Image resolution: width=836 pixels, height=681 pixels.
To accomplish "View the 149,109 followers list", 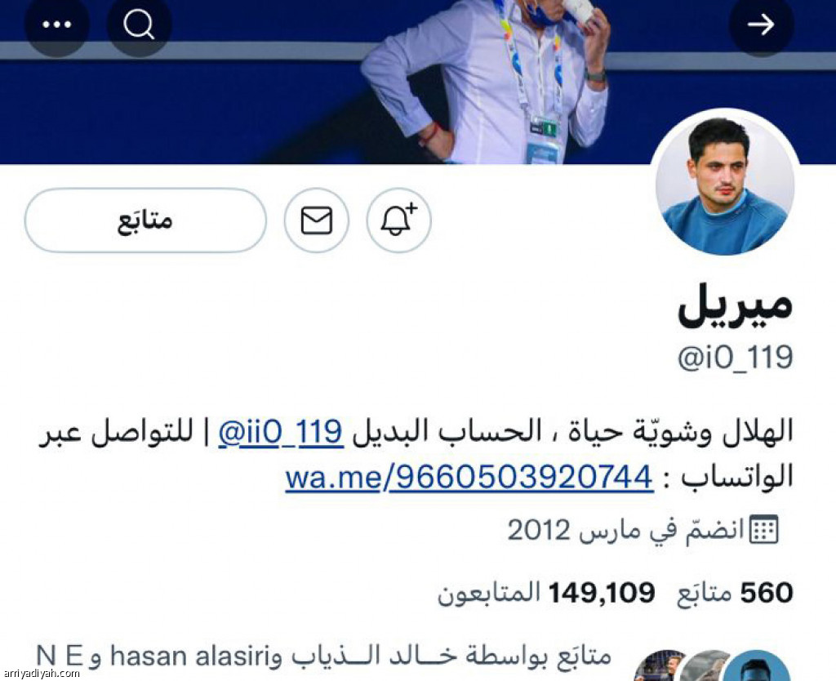I will point(546,594).
